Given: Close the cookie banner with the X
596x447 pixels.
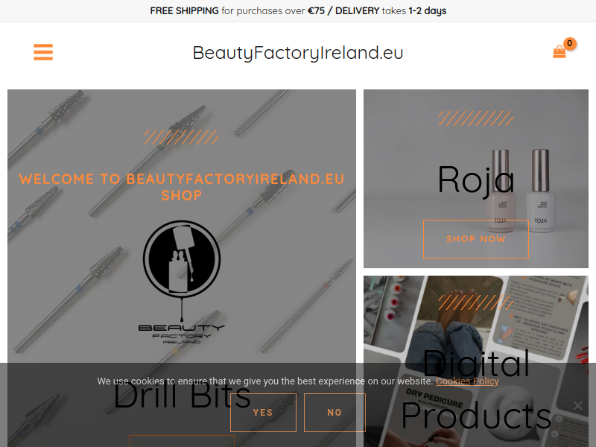Looking at the screenshot, I should click(x=578, y=405).
